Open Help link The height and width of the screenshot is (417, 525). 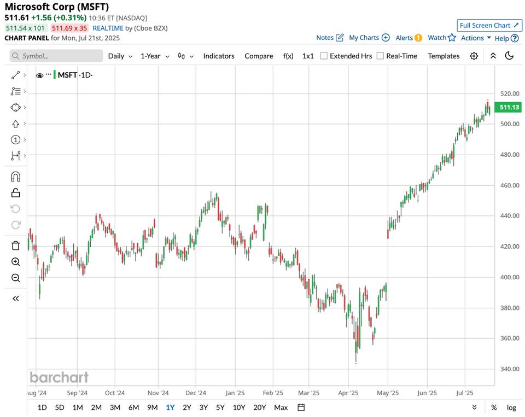tap(506, 38)
